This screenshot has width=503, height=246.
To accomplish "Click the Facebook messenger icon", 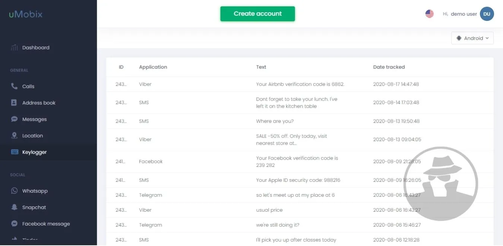I will (14, 224).
